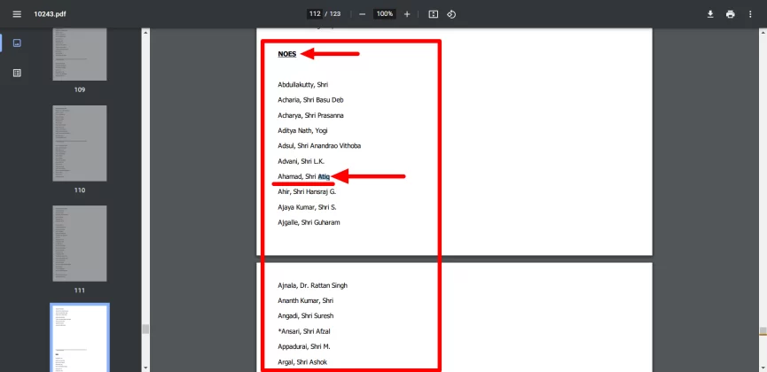Jump to the page 111 thumbnail
The width and height of the screenshot is (767, 372).
(x=80, y=244)
